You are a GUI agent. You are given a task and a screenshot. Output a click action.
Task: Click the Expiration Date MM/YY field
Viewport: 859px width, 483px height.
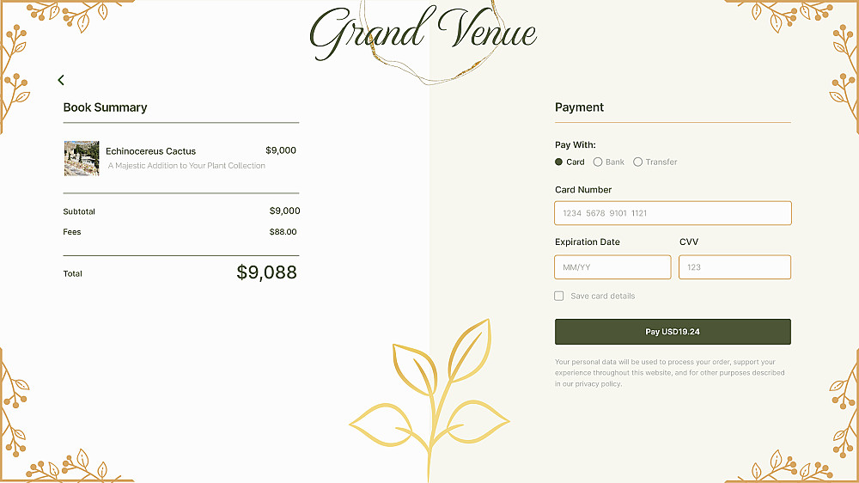coord(612,267)
